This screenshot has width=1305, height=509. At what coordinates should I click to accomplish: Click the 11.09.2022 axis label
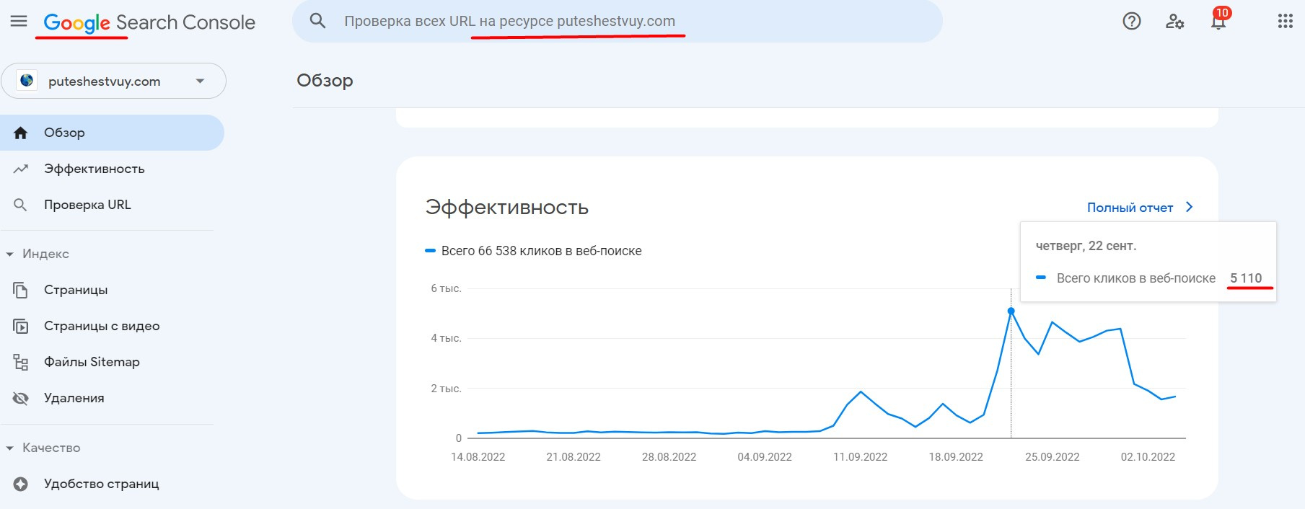coord(861,457)
